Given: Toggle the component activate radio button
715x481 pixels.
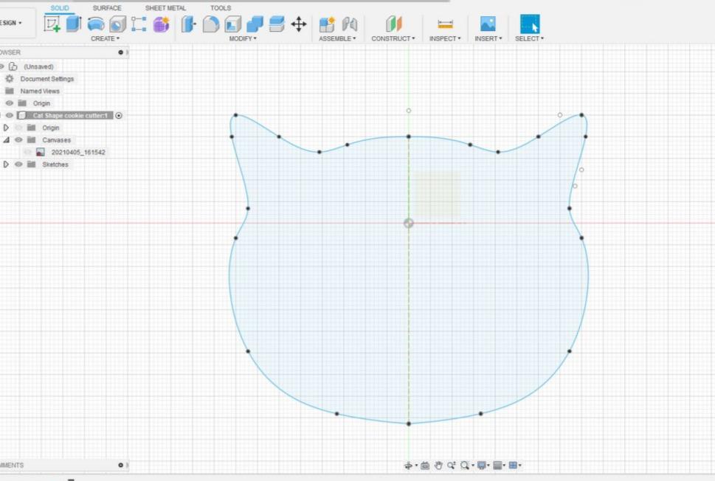Looking at the screenshot, I should tap(119, 115).
